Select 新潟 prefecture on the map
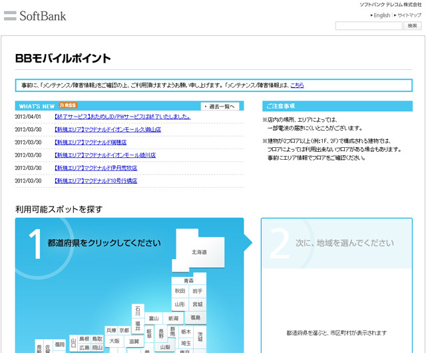 [173, 318]
